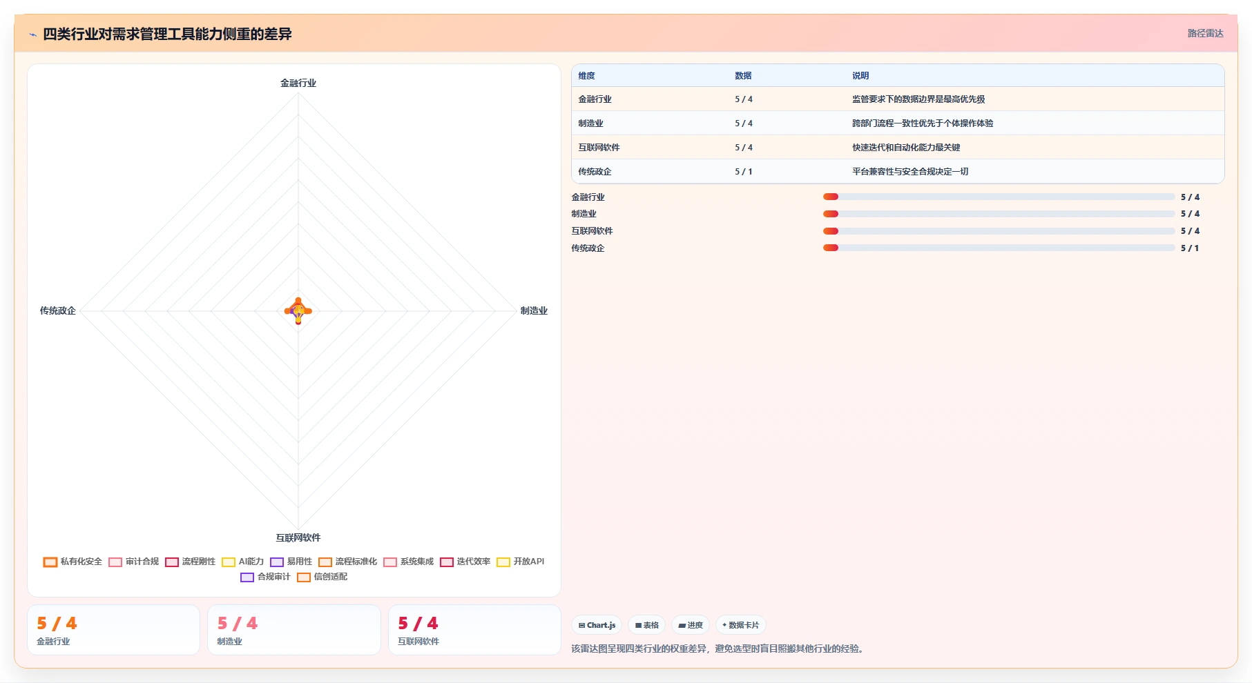Toggle the 私有化安全 legend series
This screenshot has height=683, width=1252.
tap(73, 562)
